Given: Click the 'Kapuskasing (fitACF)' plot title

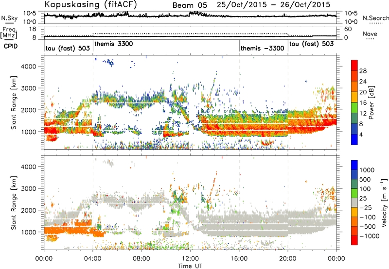Looking at the screenshot, I should pyautogui.click(x=91, y=4).
